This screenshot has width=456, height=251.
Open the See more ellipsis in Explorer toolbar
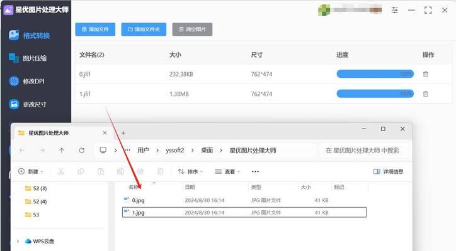pos(255,171)
